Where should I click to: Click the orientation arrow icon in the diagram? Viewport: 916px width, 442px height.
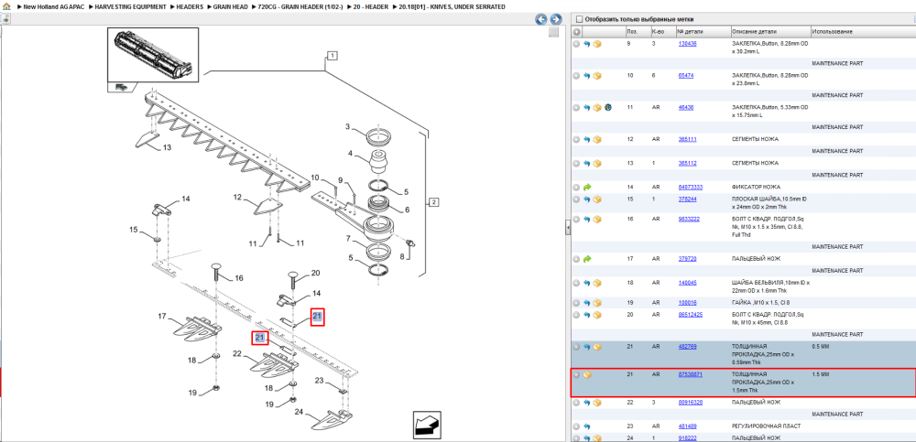tap(427, 425)
